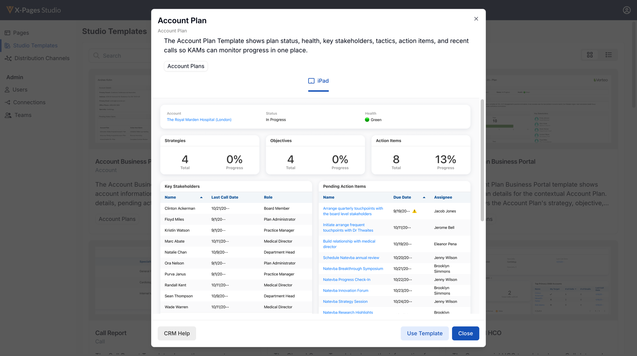The image size is (637, 356).
Task: Open Distribution Channels in sidebar
Action: 42,58
